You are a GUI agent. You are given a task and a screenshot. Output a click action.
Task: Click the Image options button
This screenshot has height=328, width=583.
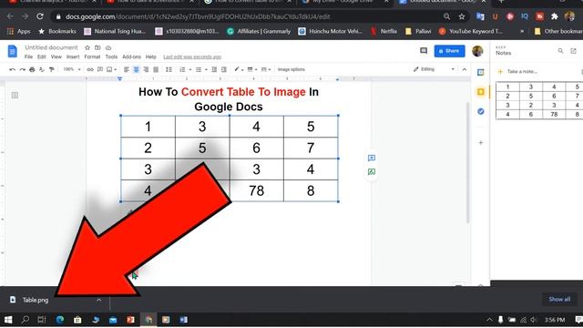(x=291, y=69)
